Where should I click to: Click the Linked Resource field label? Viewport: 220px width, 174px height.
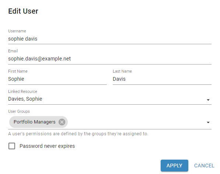pyautogui.click(x=22, y=91)
